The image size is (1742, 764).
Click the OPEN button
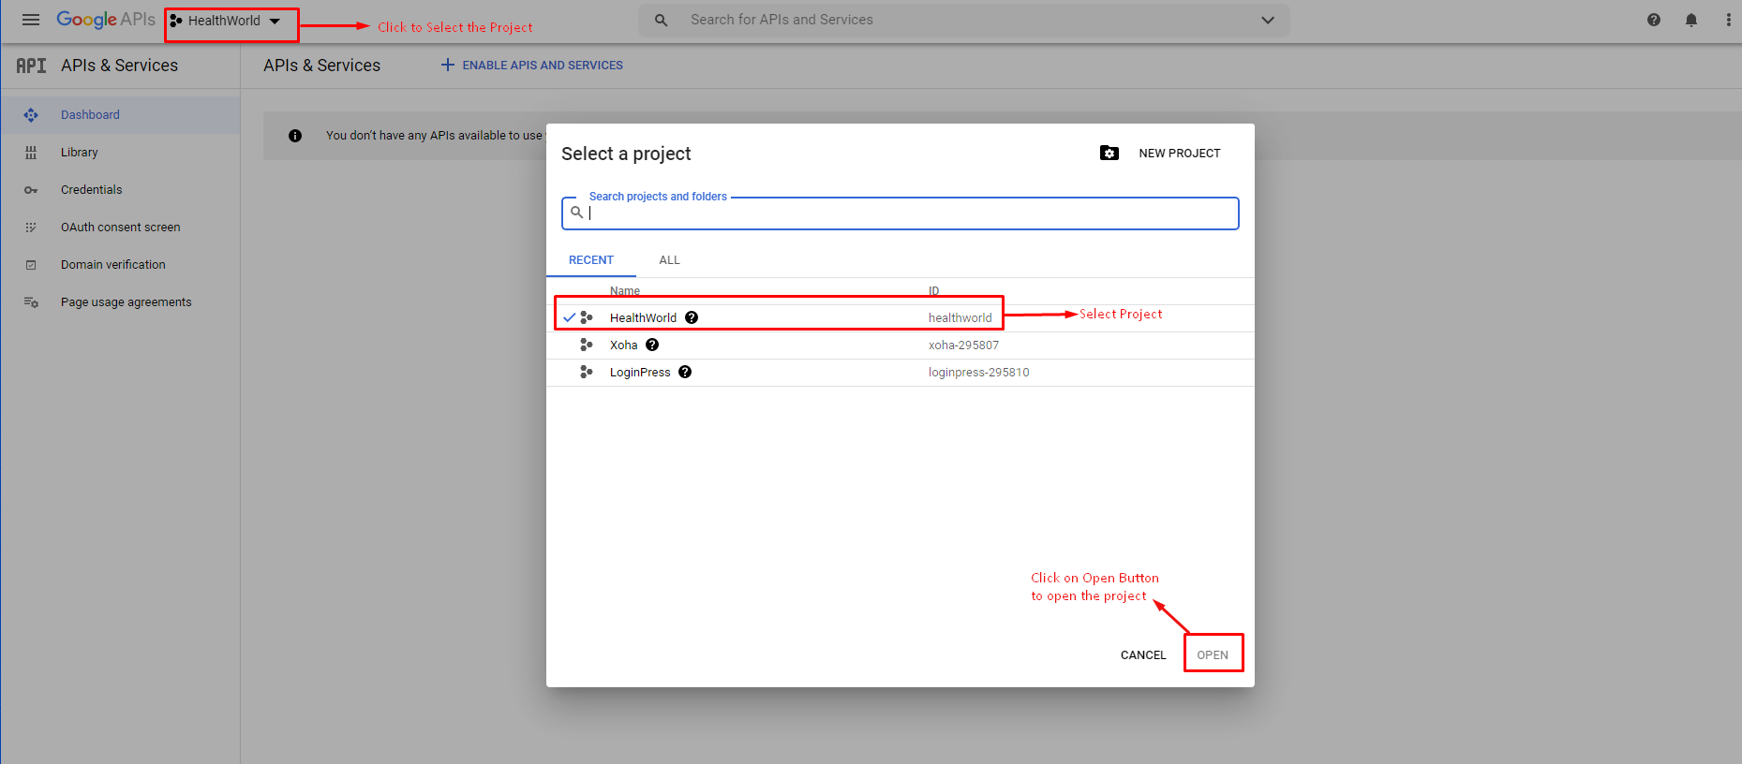[1213, 654]
